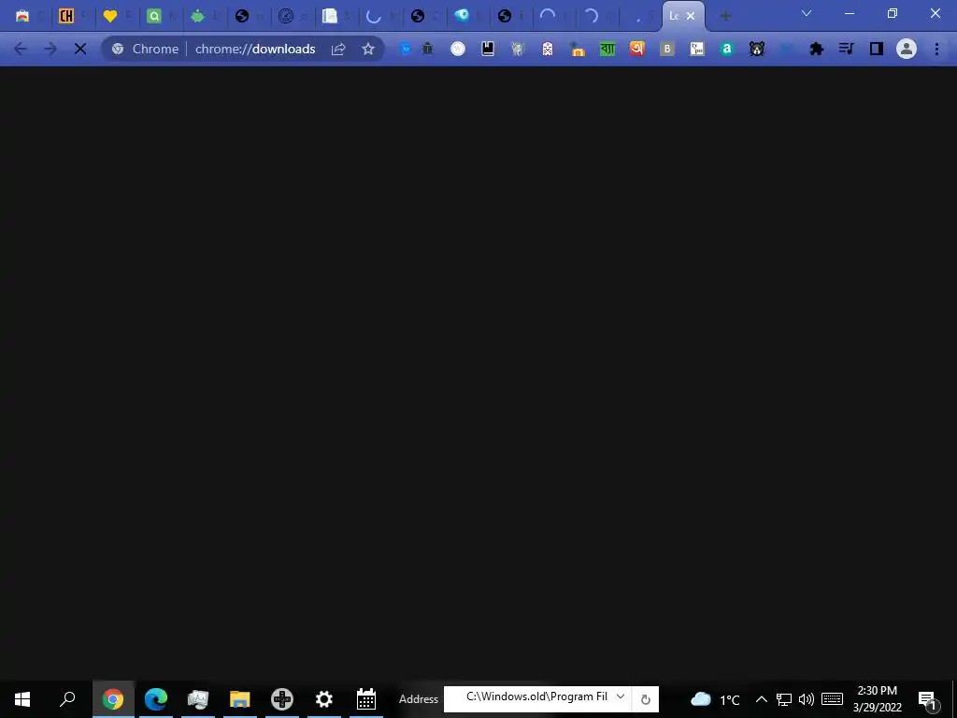Open the Windows Start menu
Screen dimensions: 957x718
[x=22, y=699]
